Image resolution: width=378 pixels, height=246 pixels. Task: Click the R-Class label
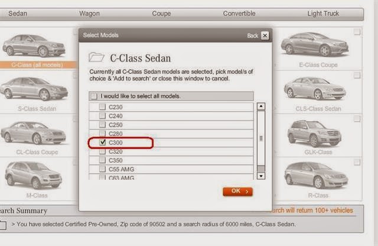pos(318,195)
